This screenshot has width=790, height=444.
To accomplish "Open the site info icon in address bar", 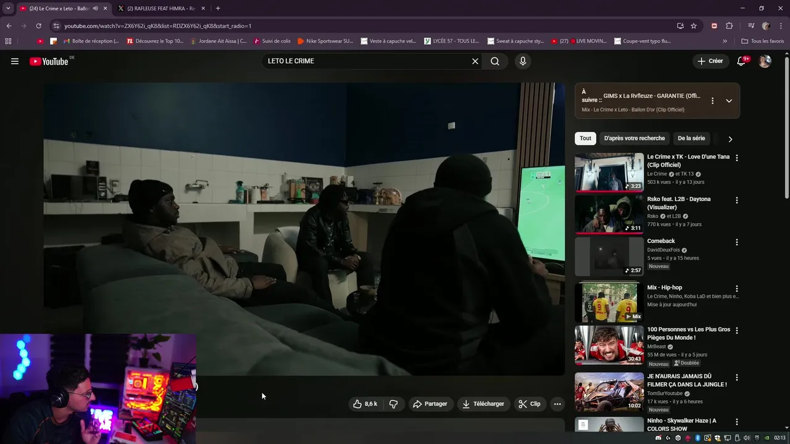I will click(56, 26).
